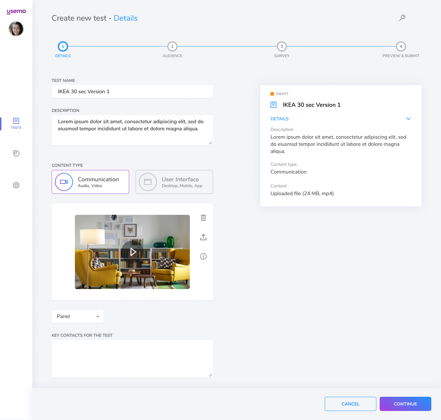Screen dimensions: 441x420
Task: Click the usemo logo
Action: tap(16, 12)
